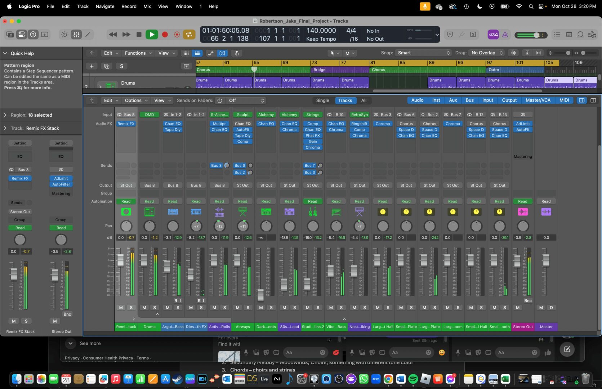Open the Mixer via toolbar icon
The width and height of the screenshot is (602, 389).
coord(76,35)
